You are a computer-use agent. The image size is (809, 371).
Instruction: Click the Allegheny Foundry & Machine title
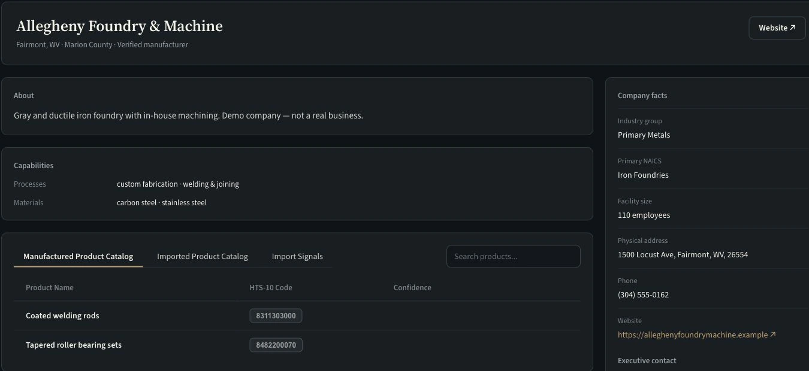pyautogui.click(x=119, y=26)
